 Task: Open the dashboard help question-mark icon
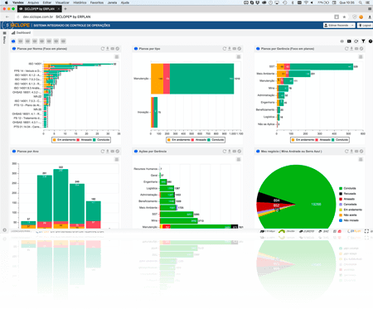(371, 41)
